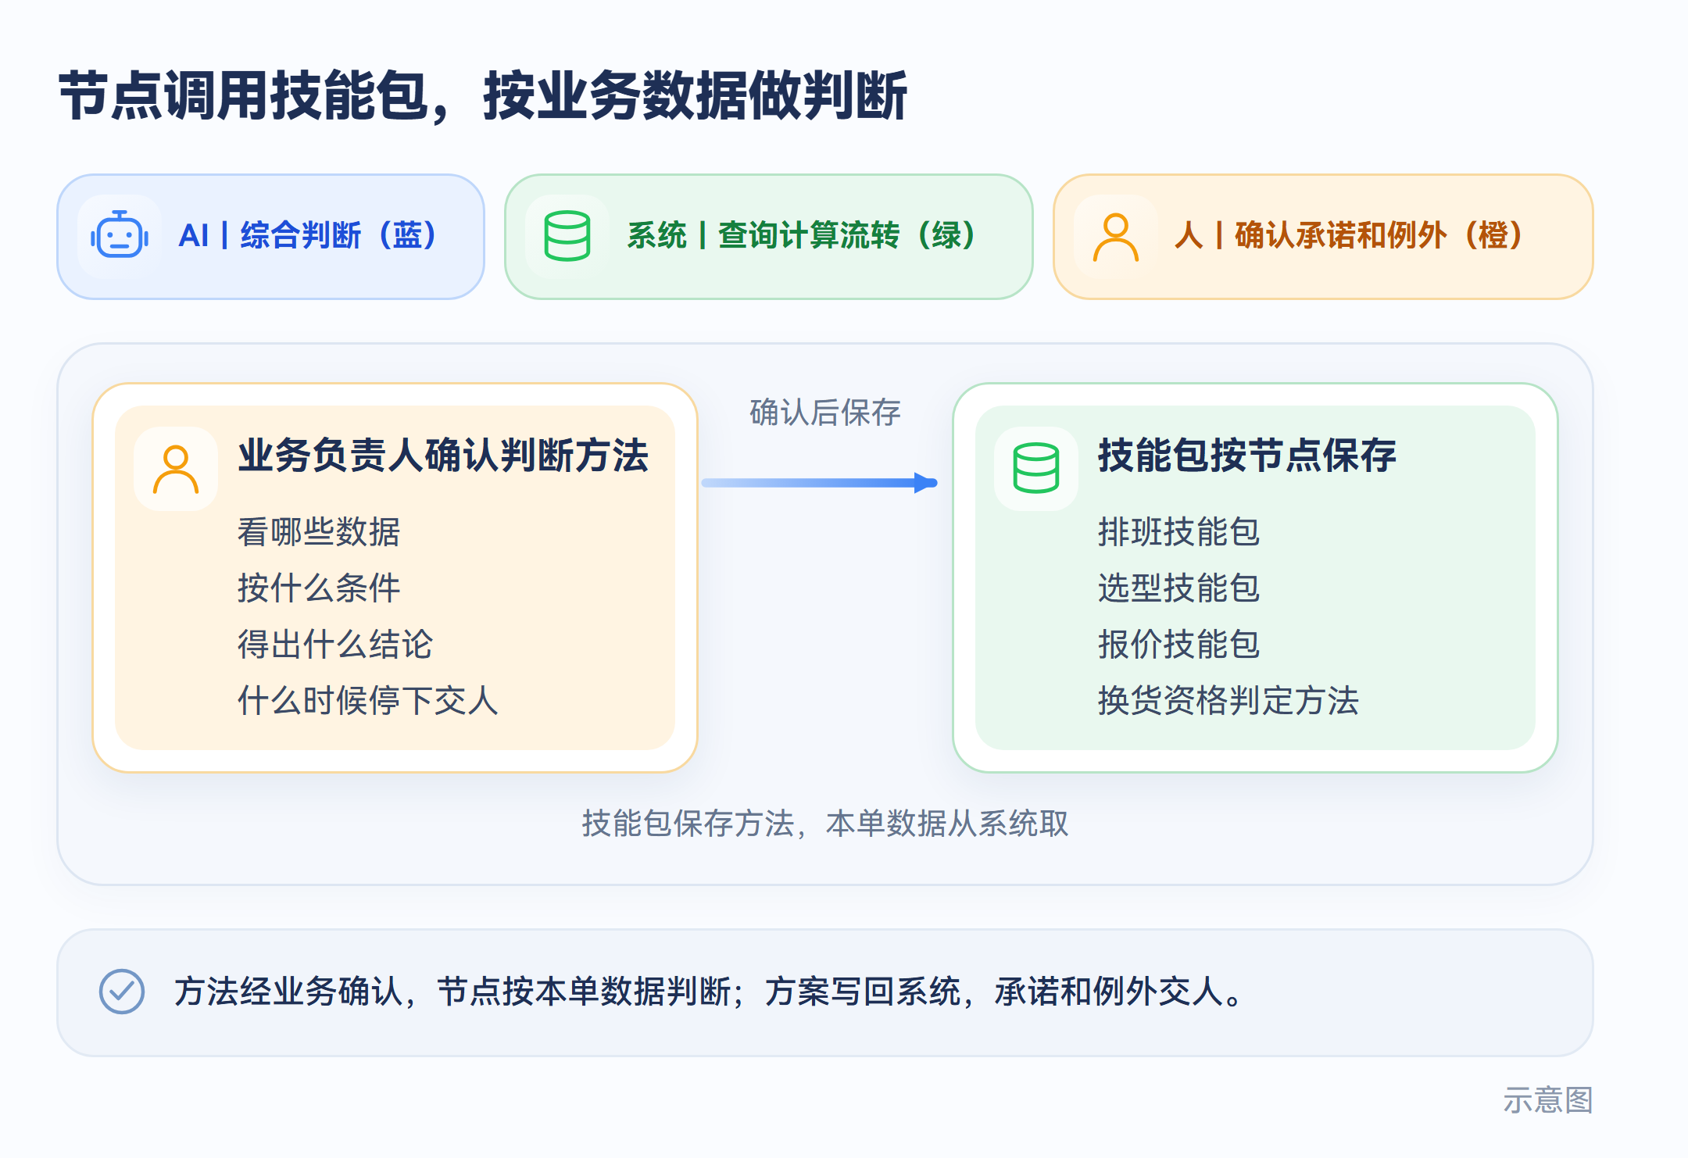Viewport: 1688px width, 1158px height.
Task: Click the heading 业务负责人确认判断方法
Action: click(443, 456)
